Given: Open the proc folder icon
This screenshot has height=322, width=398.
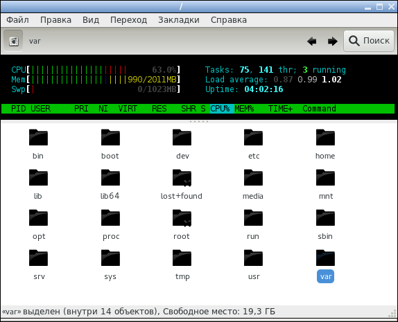Looking at the screenshot, I should point(110,218).
